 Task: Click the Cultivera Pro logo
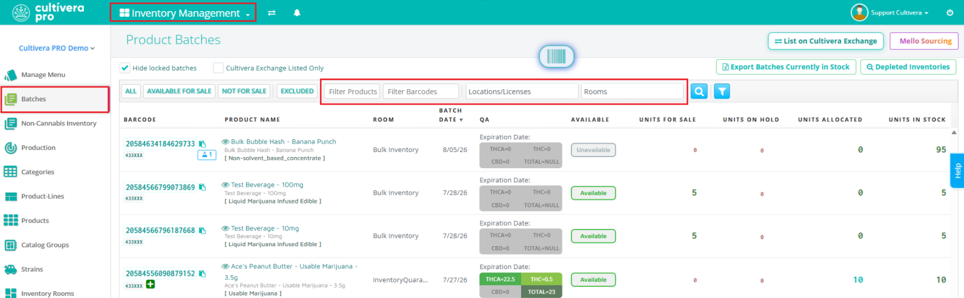pyautogui.click(x=48, y=12)
